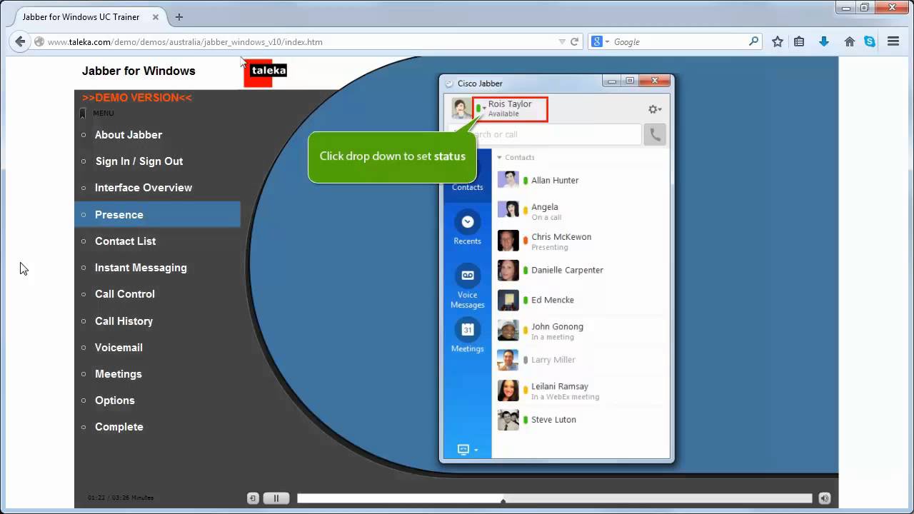Open the About Jabber lesson
The image size is (914, 514).
(129, 135)
